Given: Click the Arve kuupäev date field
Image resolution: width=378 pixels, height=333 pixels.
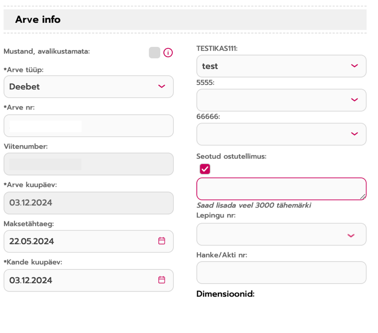Looking at the screenshot, I should 88,203.
